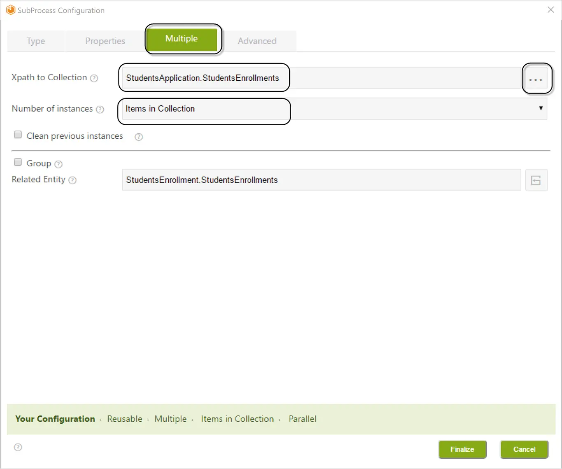This screenshot has height=469, width=562.
Task: Click 'Reusable' in Your Configuration summary
Action: [x=125, y=419]
